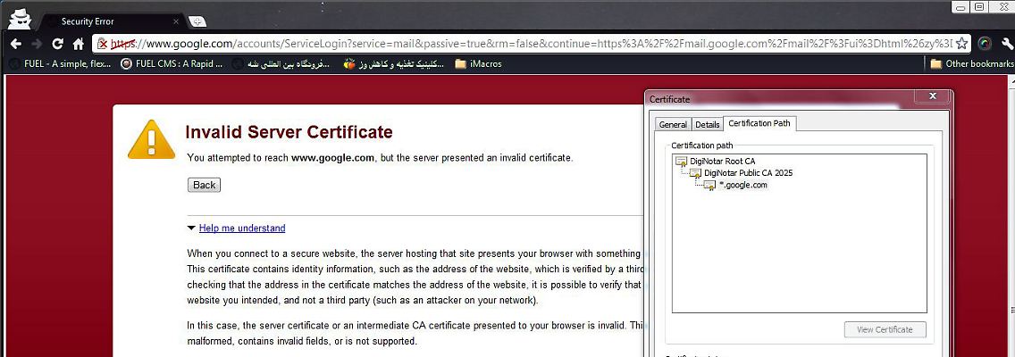Collapse the Help me understand triangle

pyautogui.click(x=191, y=228)
